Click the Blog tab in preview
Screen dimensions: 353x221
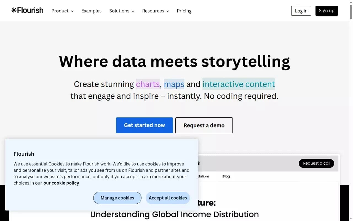point(226,176)
